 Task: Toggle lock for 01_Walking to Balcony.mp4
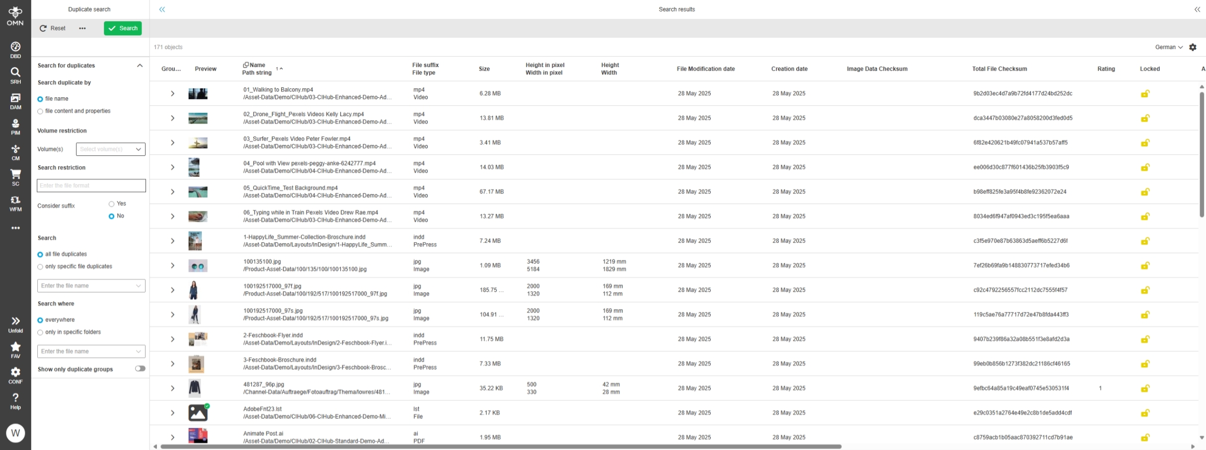pos(1145,94)
